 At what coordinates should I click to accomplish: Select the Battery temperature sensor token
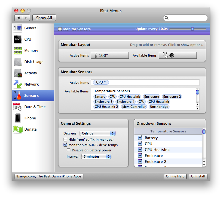click(x=100, y=97)
